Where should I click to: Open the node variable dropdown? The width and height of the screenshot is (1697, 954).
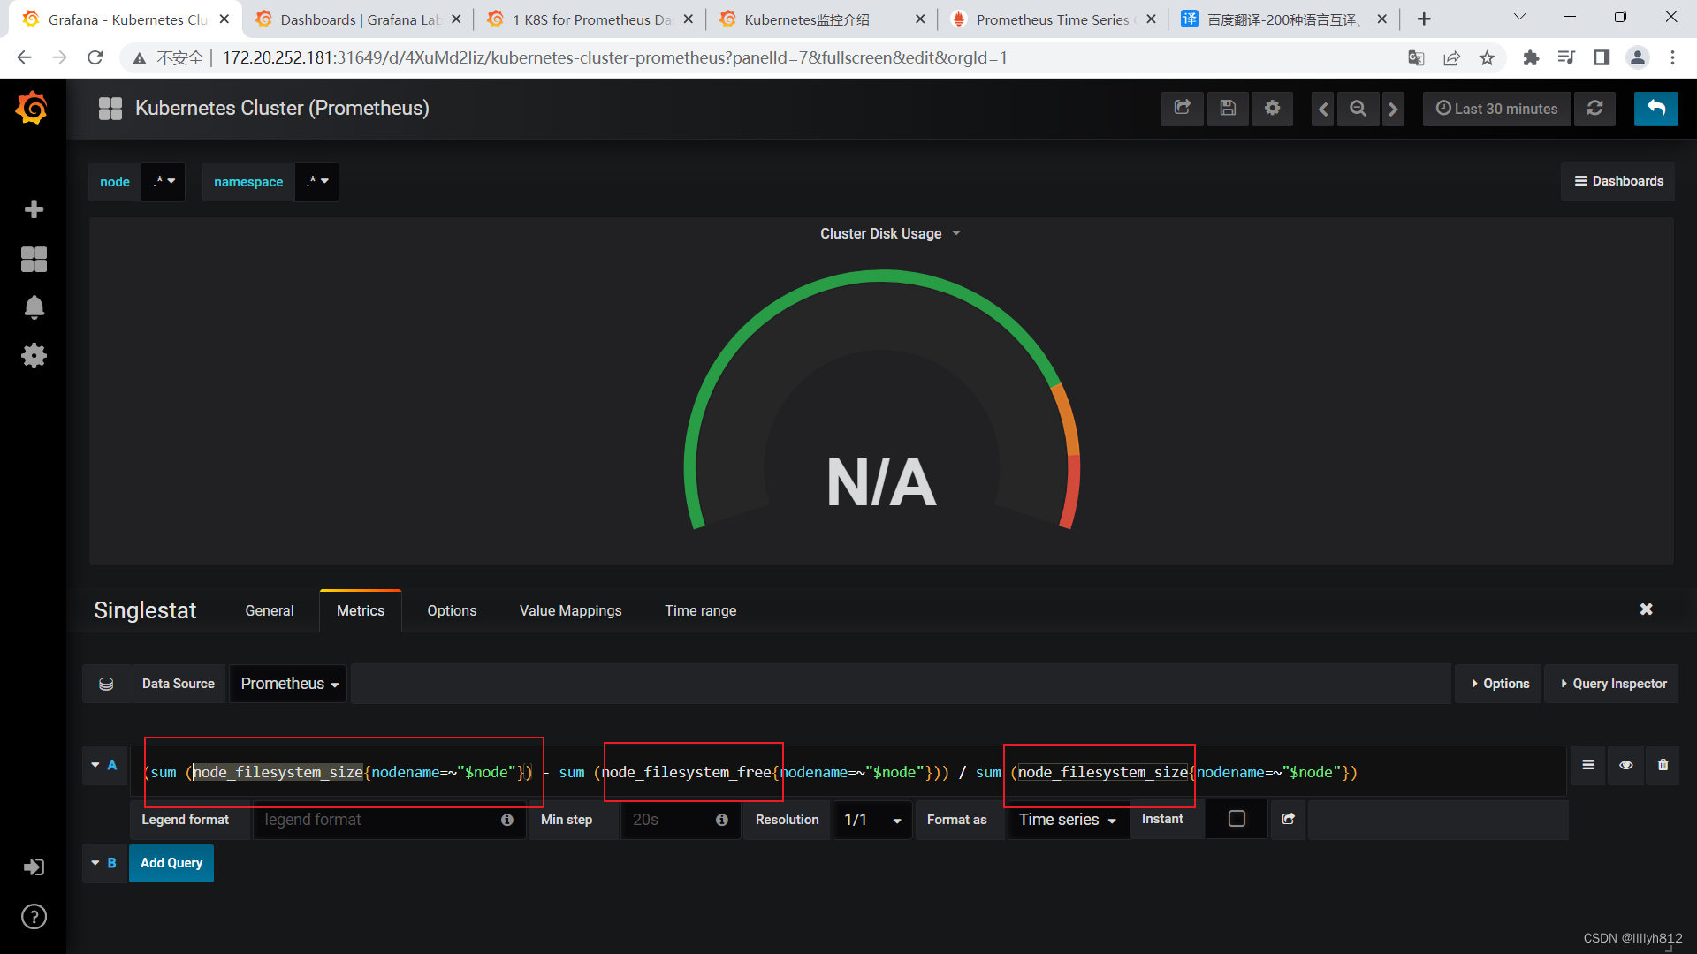click(164, 181)
